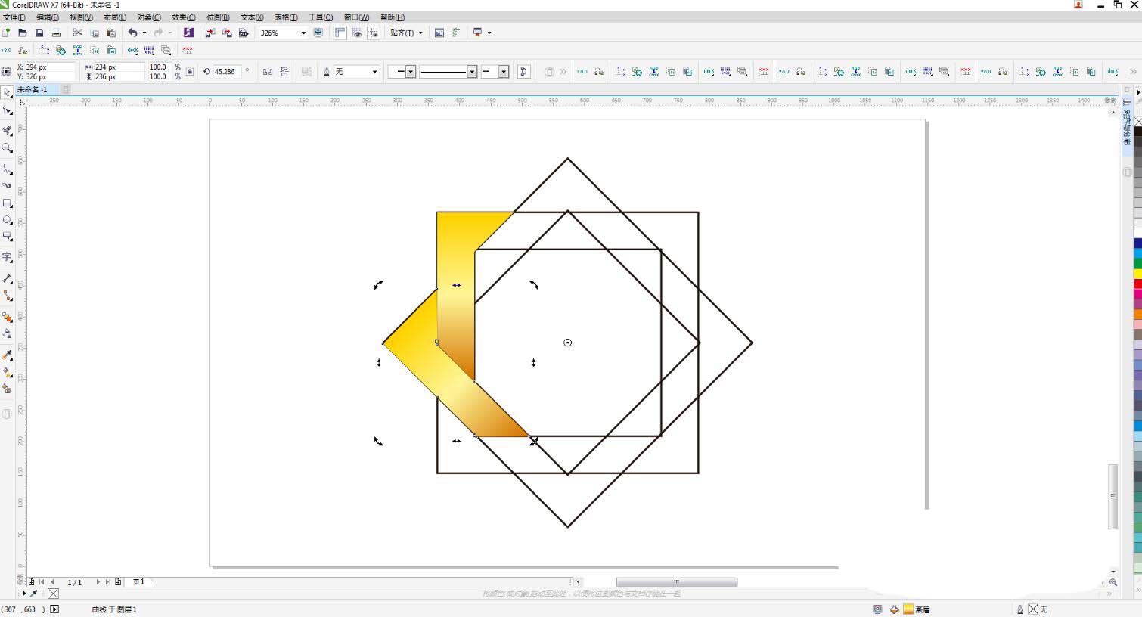Select the Color Eyedropper tool
Viewport: 1142px width, 617px height.
pyautogui.click(x=8, y=354)
